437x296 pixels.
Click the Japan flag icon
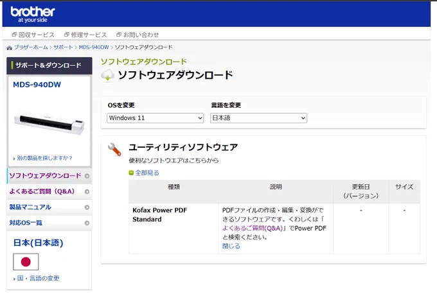[x=26, y=261]
